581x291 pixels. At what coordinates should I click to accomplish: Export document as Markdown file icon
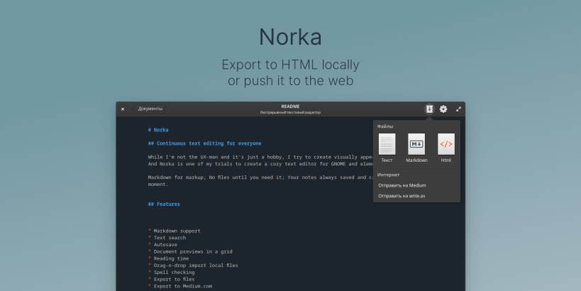tap(416, 144)
